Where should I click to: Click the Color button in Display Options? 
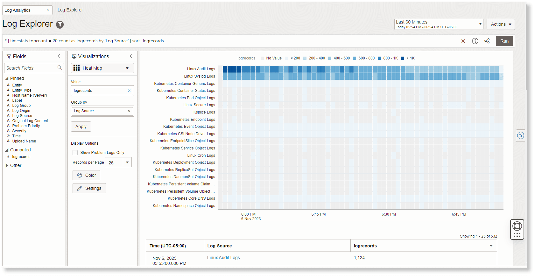pyautogui.click(x=86, y=175)
